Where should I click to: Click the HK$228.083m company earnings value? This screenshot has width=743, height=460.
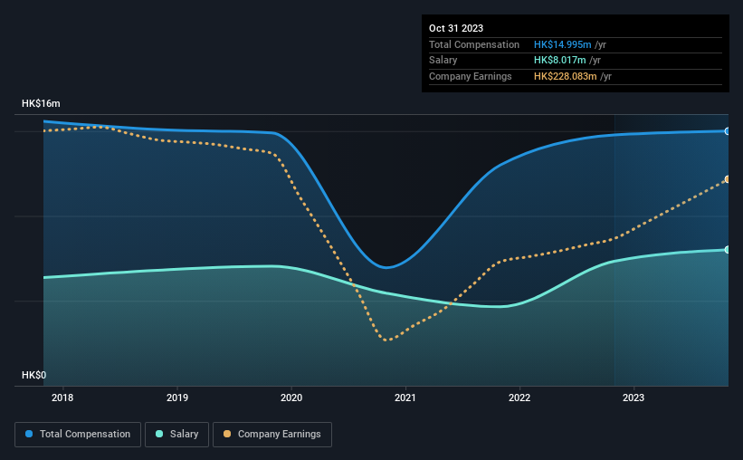(565, 76)
